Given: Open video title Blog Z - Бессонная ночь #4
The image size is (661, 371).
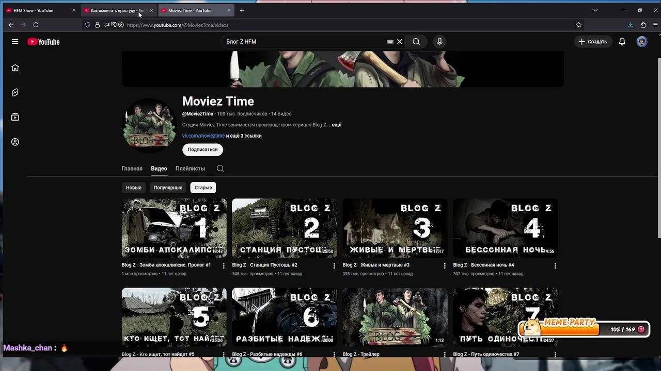Looking at the screenshot, I should pyautogui.click(x=483, y=265).
